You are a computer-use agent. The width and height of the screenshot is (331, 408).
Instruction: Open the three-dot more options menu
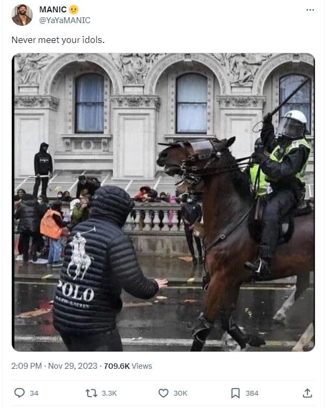(x=310, y=10)
